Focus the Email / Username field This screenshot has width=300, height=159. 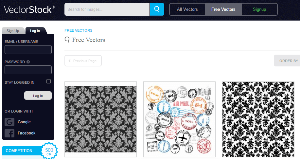[28, 50]
